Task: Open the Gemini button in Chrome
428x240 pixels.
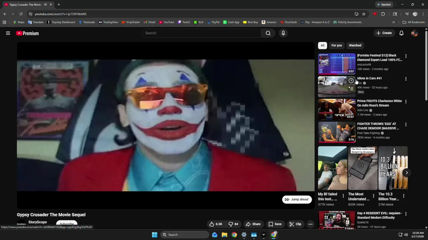Action: coord(384,5)
